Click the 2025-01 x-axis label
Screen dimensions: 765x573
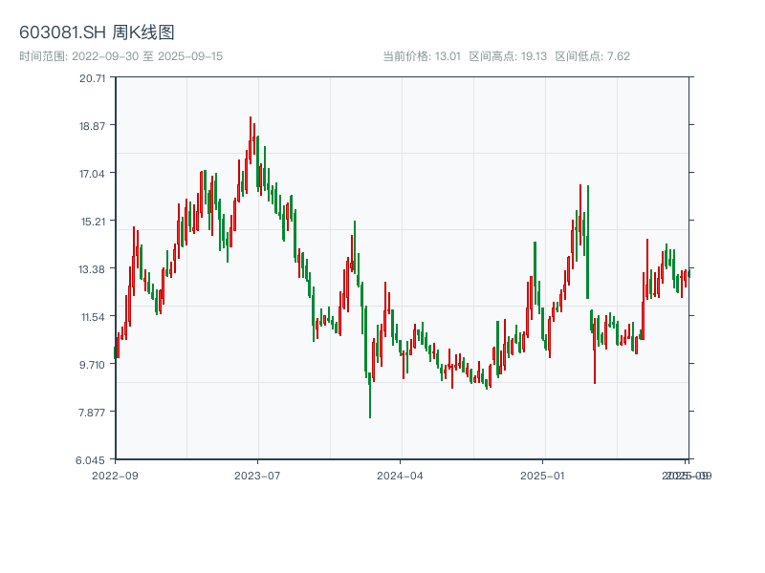[x=542, y=476]
